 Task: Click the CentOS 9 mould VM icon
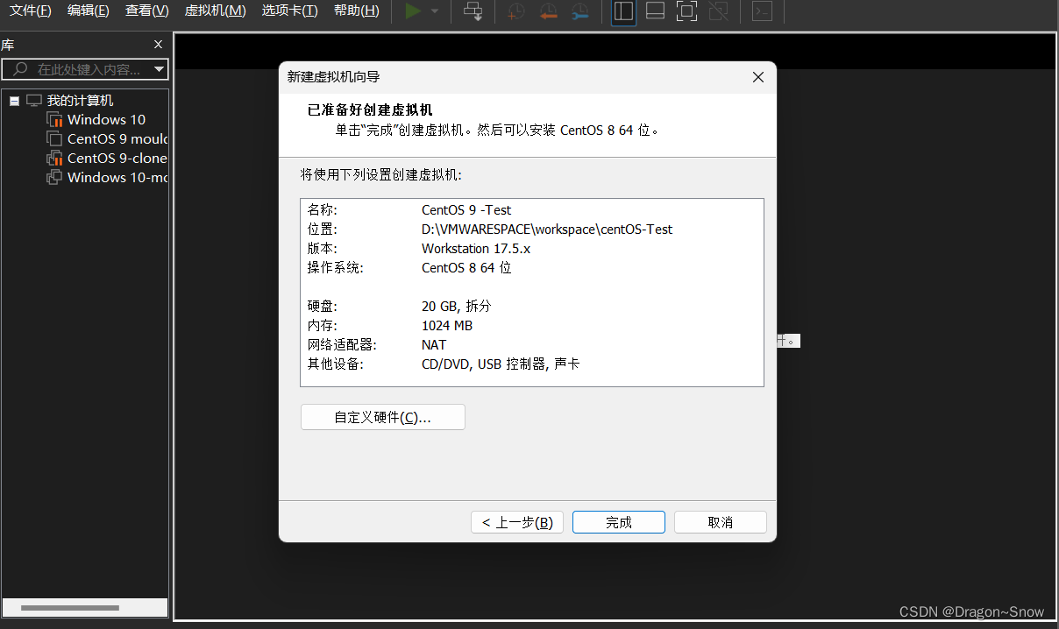(54, 139)
